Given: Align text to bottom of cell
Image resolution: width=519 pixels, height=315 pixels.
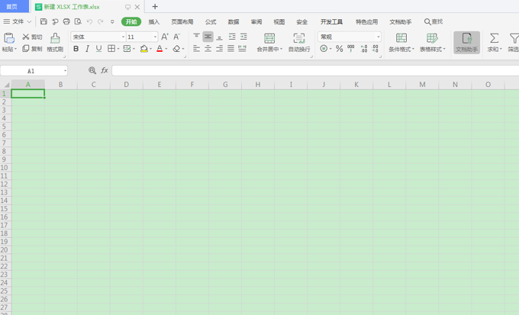Looking at the screenshot, I should pyautogui.click(x=219, y=37).
